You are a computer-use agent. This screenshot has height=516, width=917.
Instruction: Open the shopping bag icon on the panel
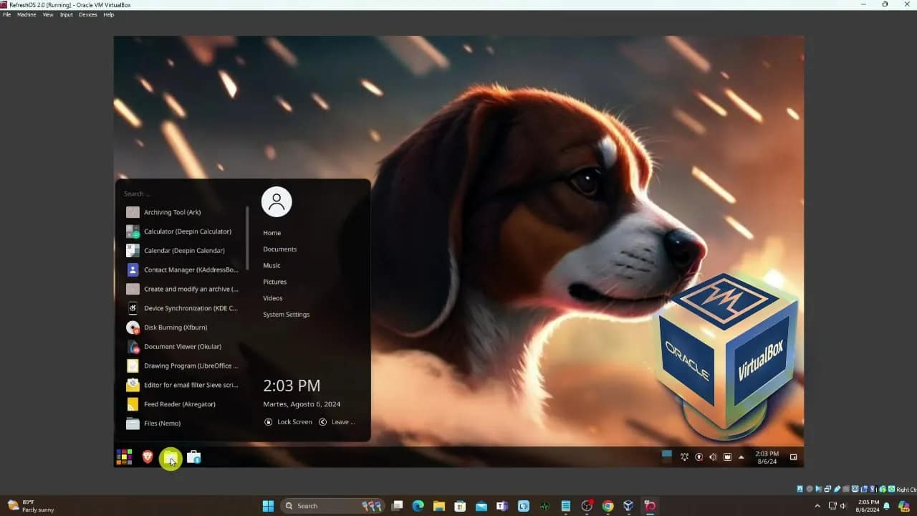[194, 457]
